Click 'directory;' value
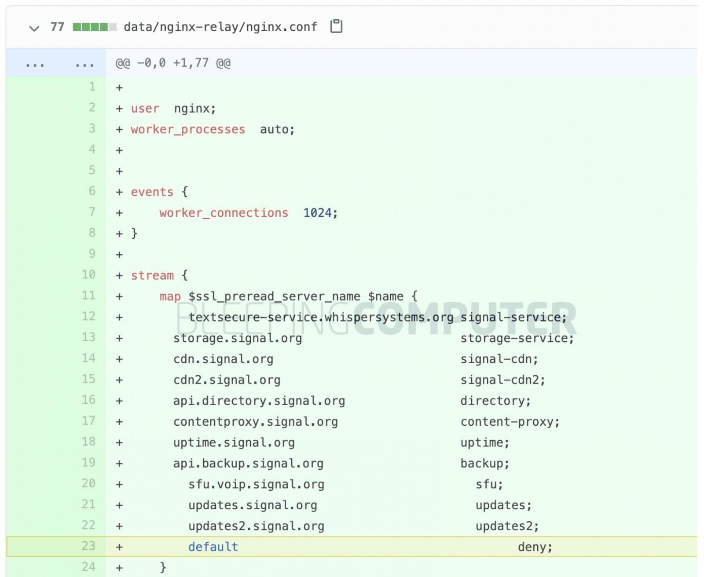This screenshot has width=704, height=577. point(495,401)
